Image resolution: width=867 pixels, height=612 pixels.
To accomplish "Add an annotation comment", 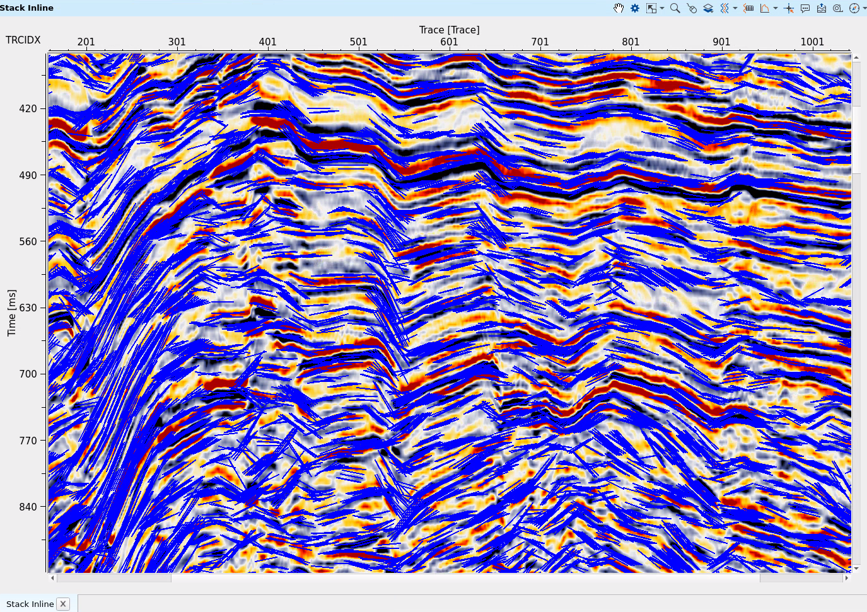I will point(804,8).
